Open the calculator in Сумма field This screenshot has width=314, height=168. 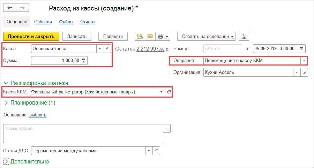[x=84, y=61]
